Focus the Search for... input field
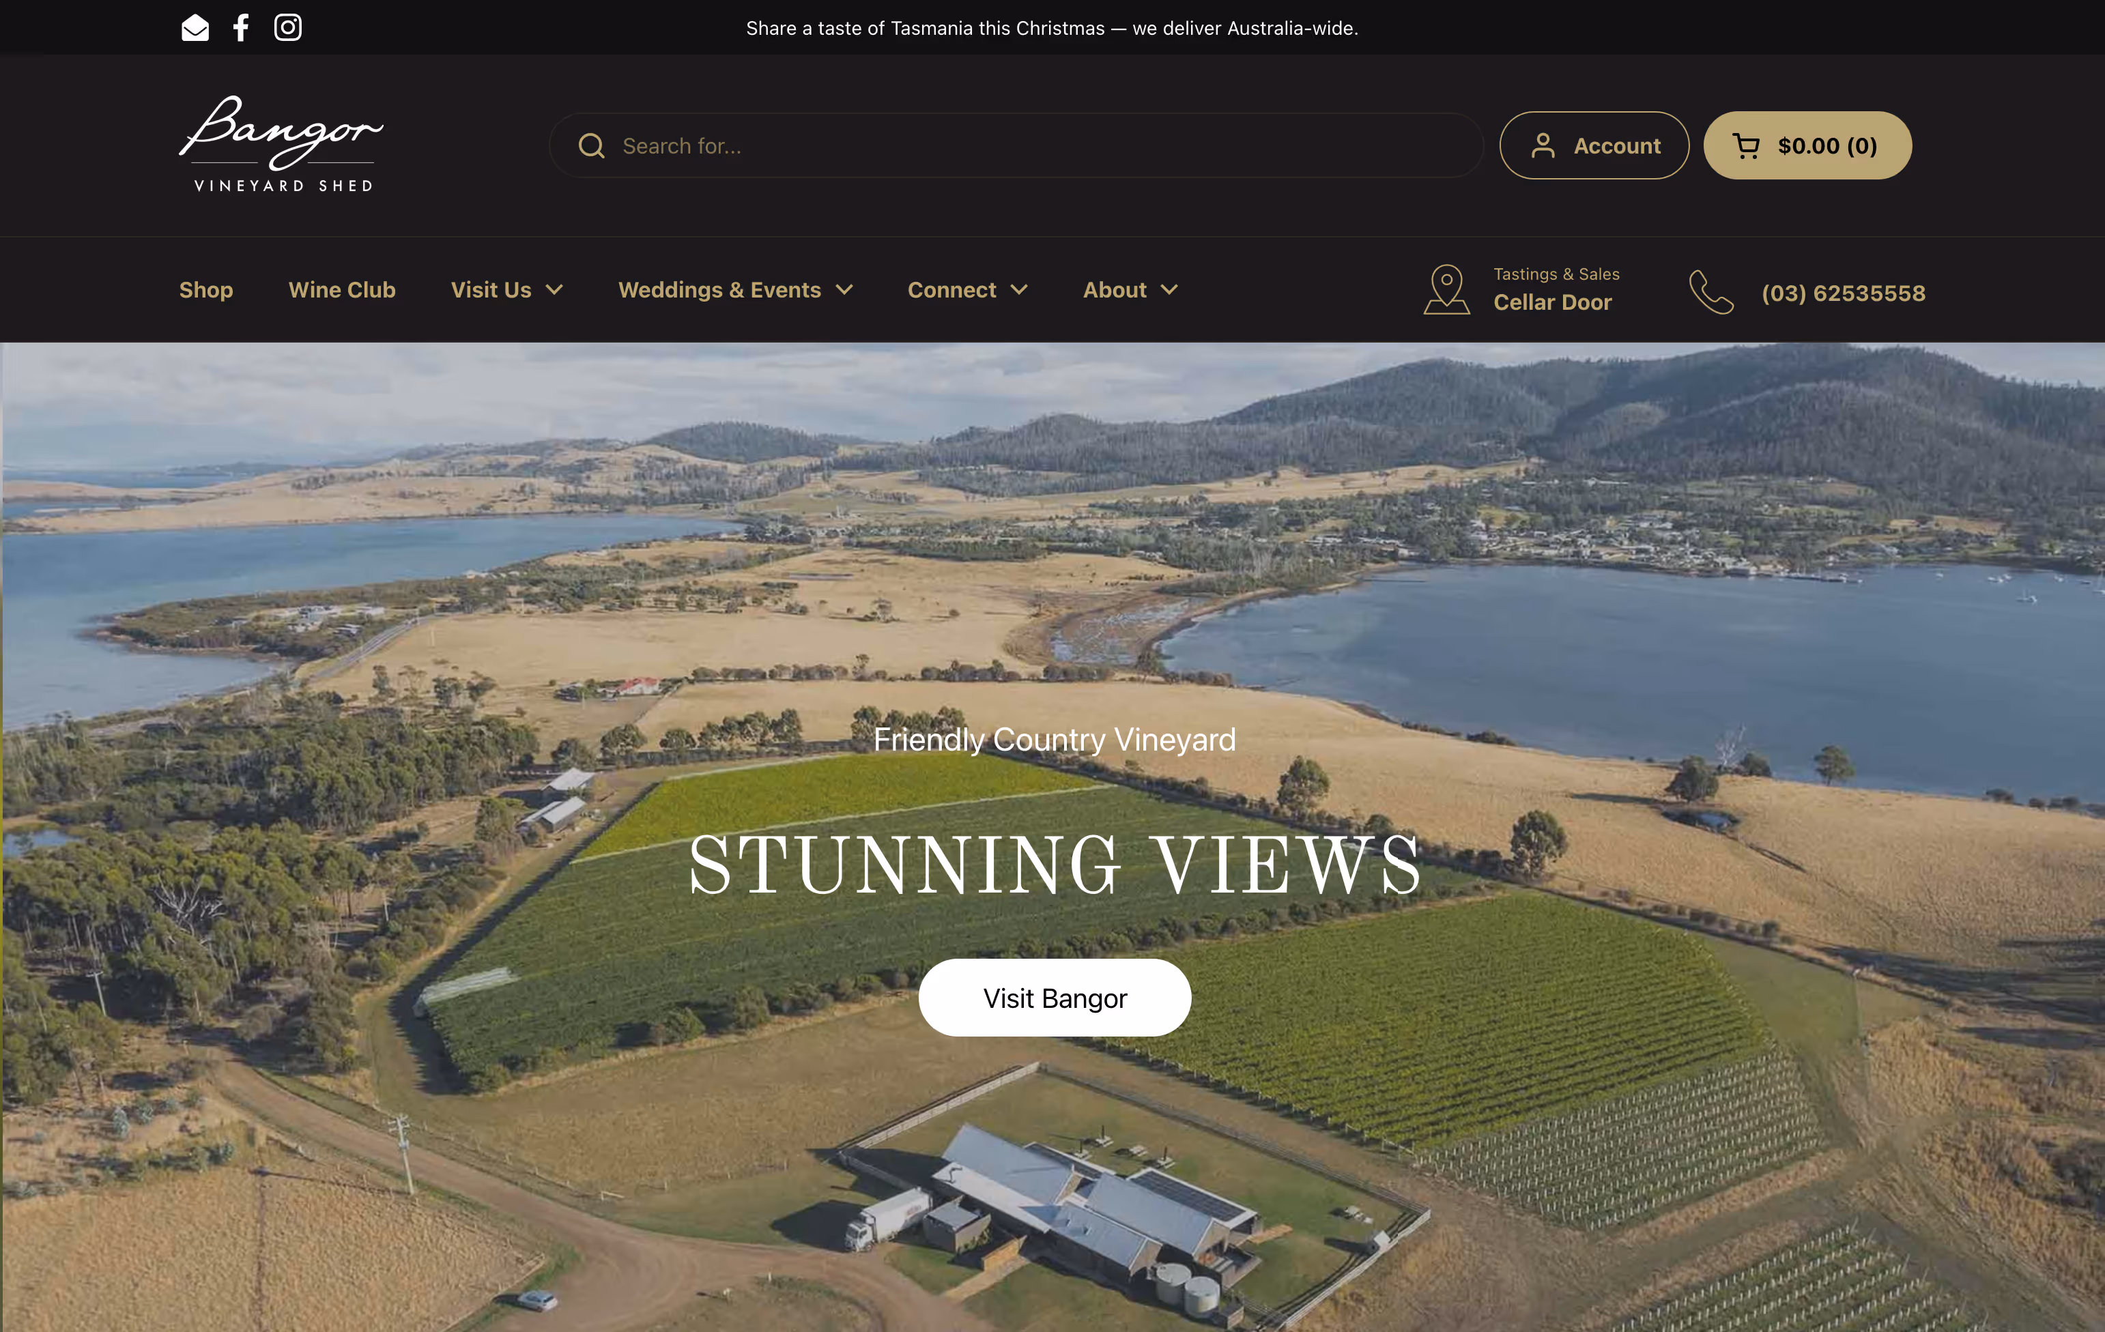The width and height of the screenshot is (2105, 1332). [1016, 146]
